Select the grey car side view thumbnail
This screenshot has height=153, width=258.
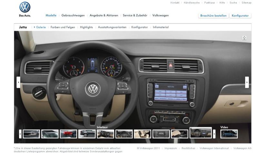click(87, 134)
